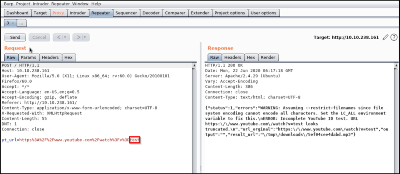Select the request Params tab
The image size is (400, 174).
click(29, 57)
